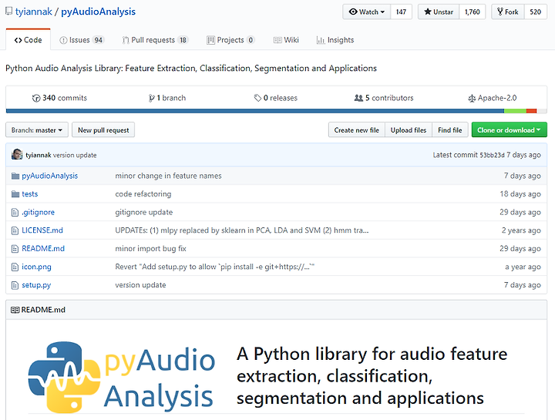555x420 pixels.
Task: Switch to the Pull requests tab
Action: (155, 40)
